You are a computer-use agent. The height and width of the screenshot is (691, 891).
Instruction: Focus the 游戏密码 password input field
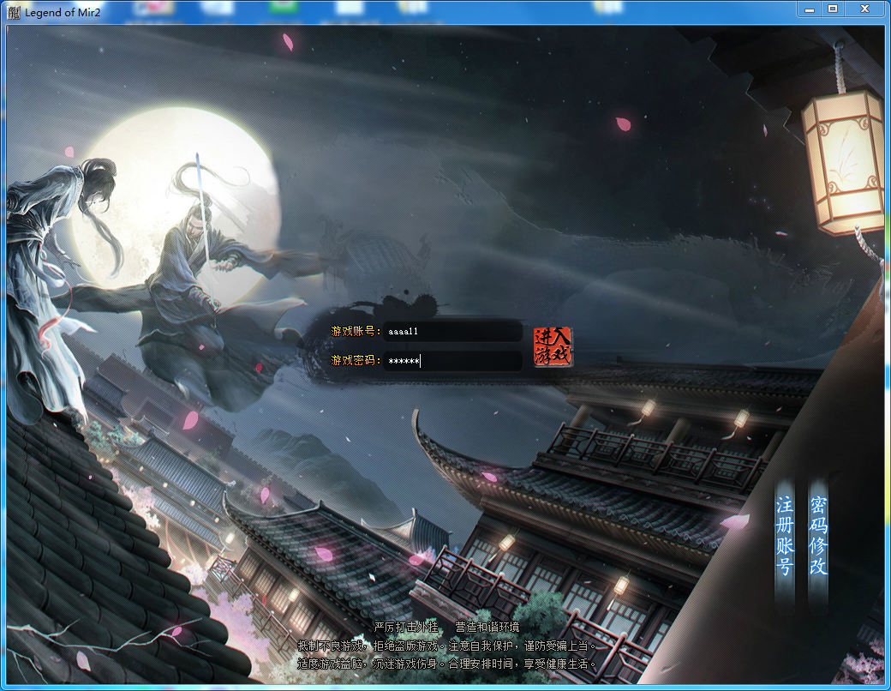(x=453, y=361)
